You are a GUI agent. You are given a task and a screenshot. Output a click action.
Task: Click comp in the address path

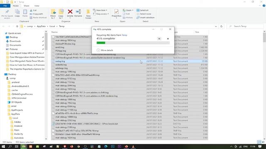click(x=30, y=26)
